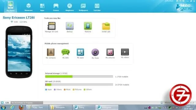Click the blue Apps legend dot
This screenshot has width=196, height=110.
pos(46,90)
